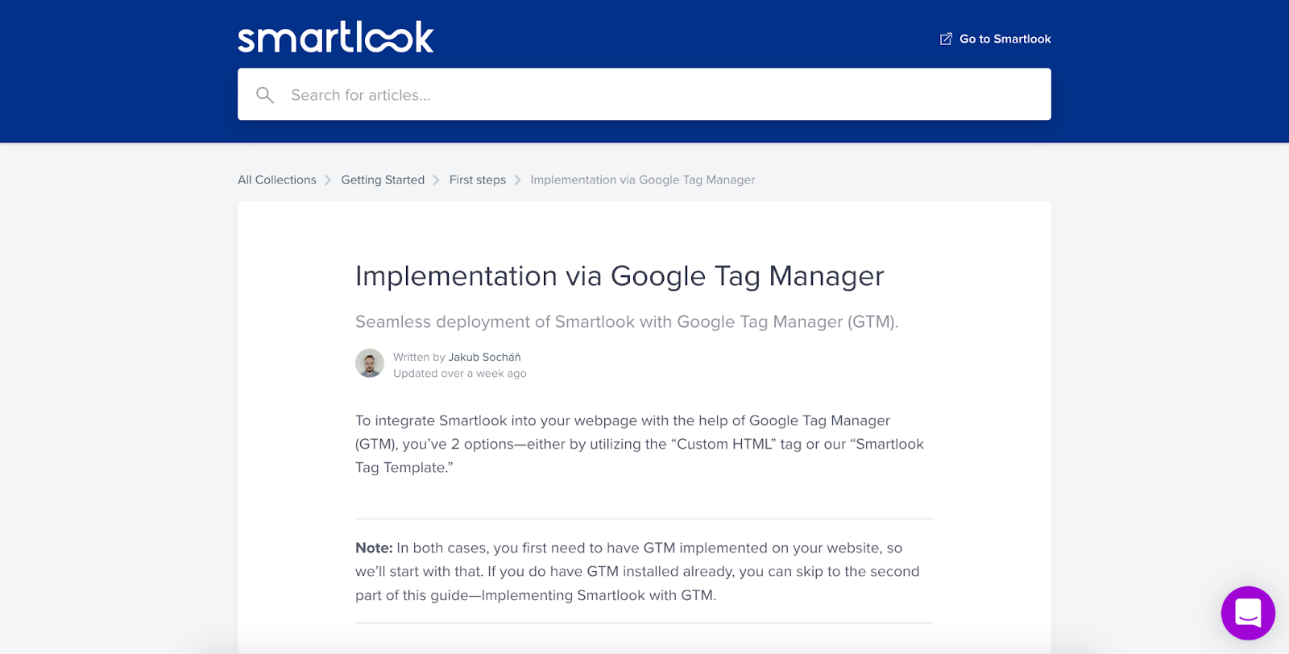Click the magnifying glass search icon
1289x654 pixels.
click(265, 95)
